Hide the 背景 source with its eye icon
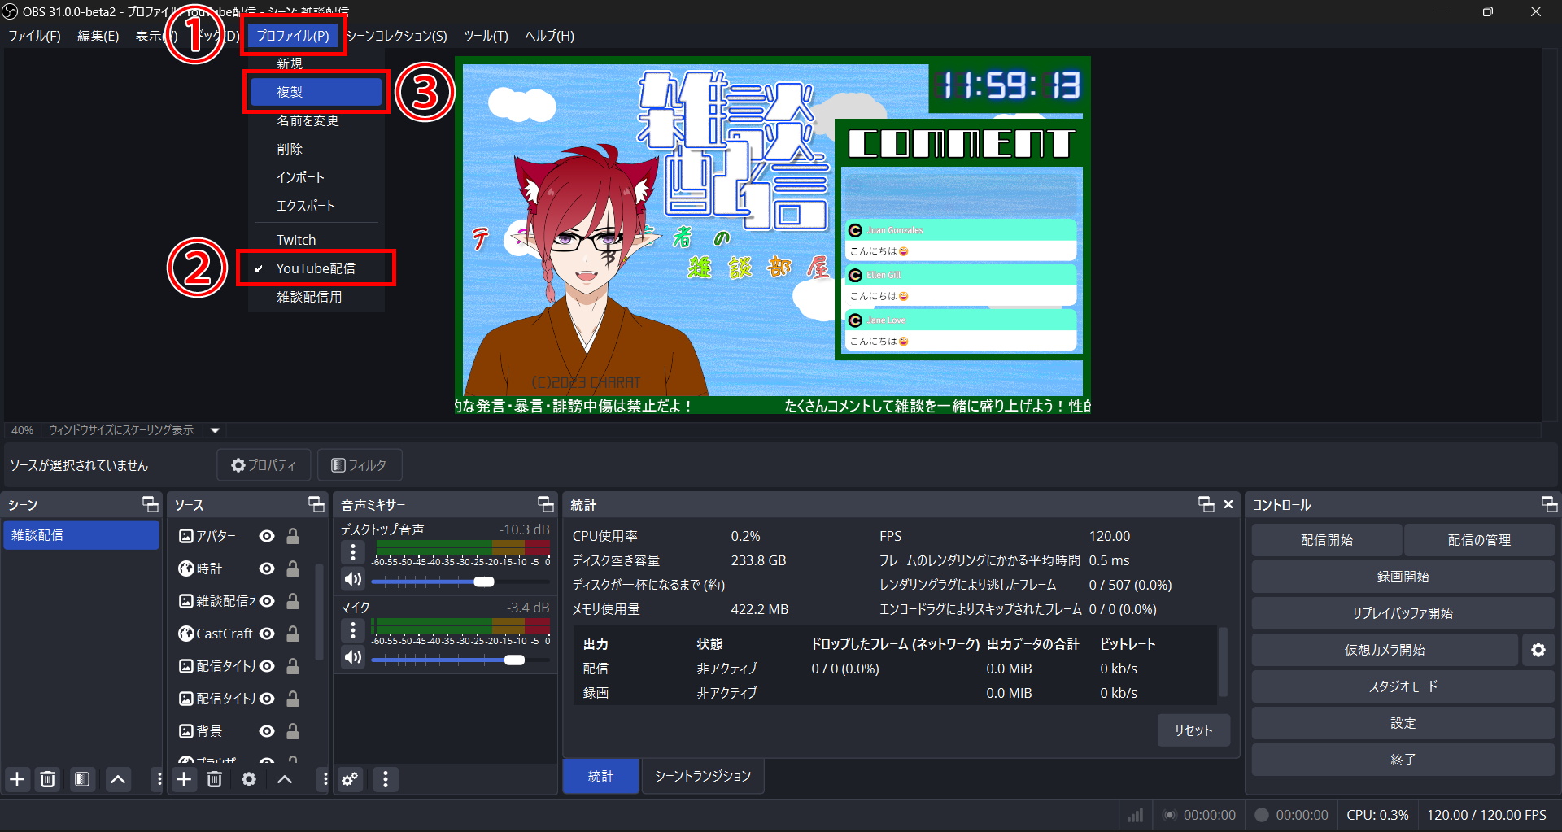The width and height of the screenshot is (1562, 832). coord(266,731)
